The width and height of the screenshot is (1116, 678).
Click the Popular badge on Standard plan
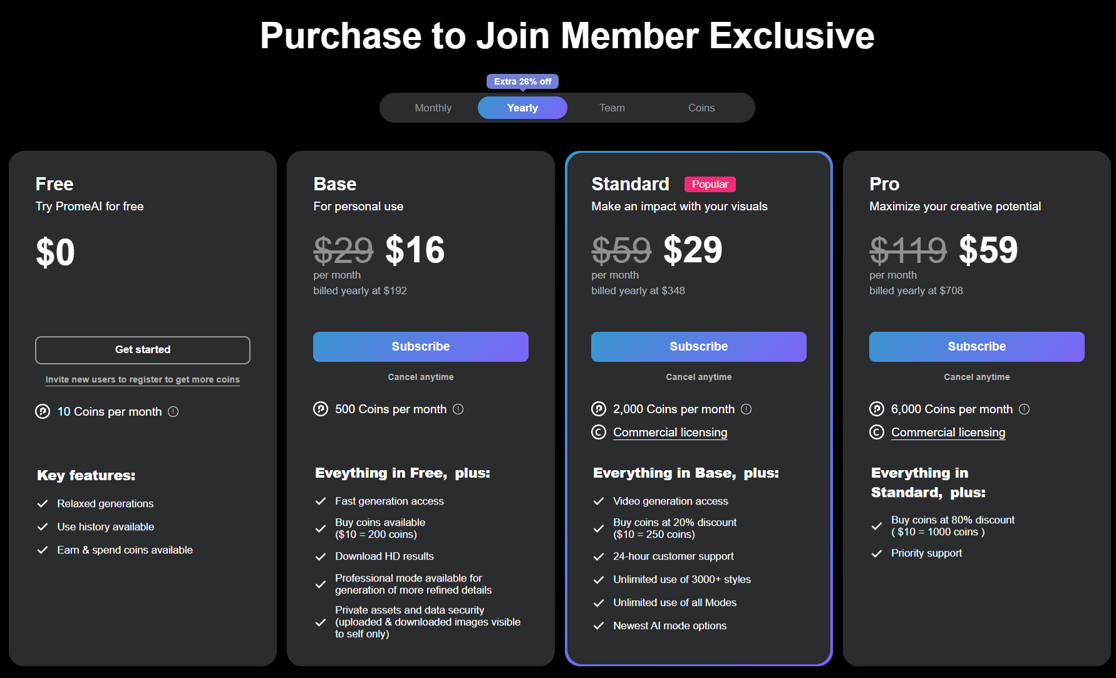pos(710,184)
